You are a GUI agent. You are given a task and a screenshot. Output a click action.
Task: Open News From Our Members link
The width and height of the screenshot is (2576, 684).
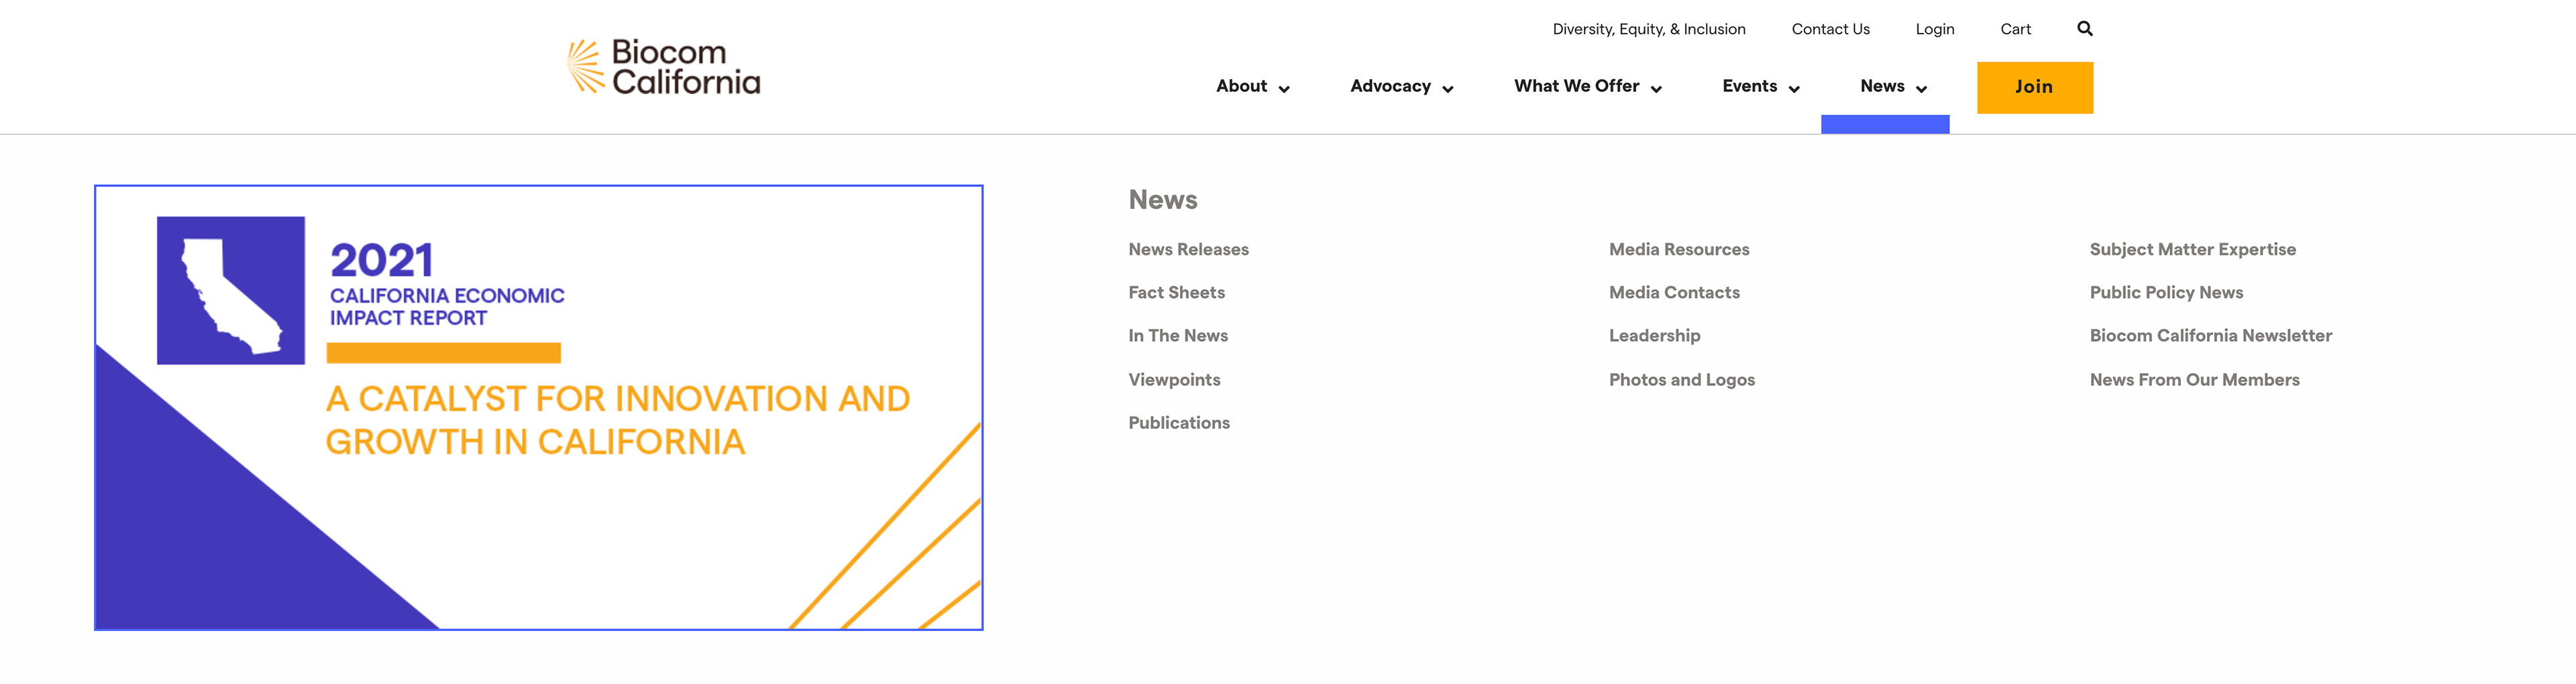[2194, 379]
